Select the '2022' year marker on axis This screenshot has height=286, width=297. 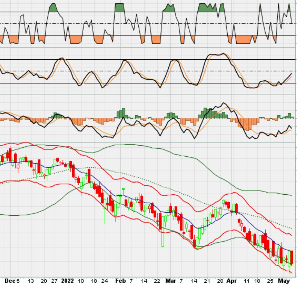point(67,281)
